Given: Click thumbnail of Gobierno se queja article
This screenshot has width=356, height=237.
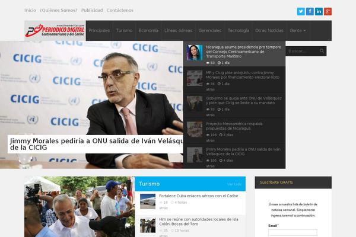Looking at the screenshot, I should [195, 104].
